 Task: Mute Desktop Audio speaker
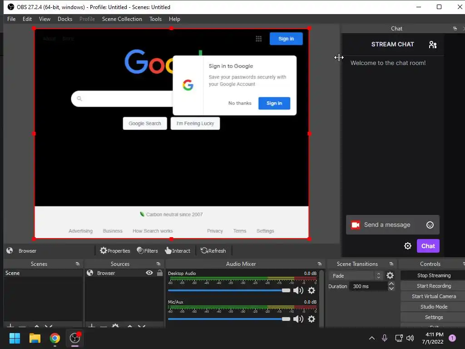pos(298,290)
